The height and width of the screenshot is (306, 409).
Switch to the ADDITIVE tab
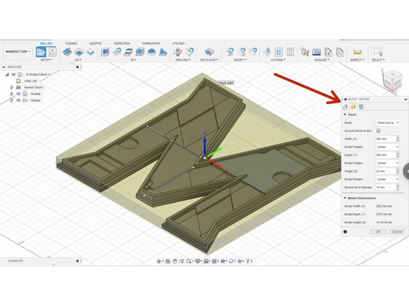tap(95, 43)
